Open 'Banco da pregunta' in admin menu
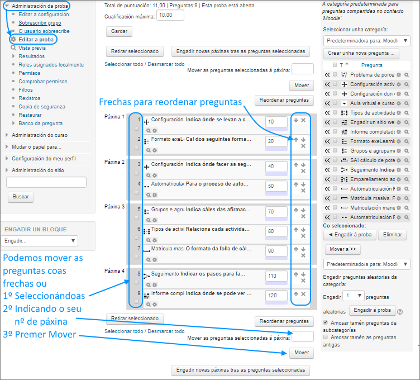The image size is (420, 380). point(40,123)
